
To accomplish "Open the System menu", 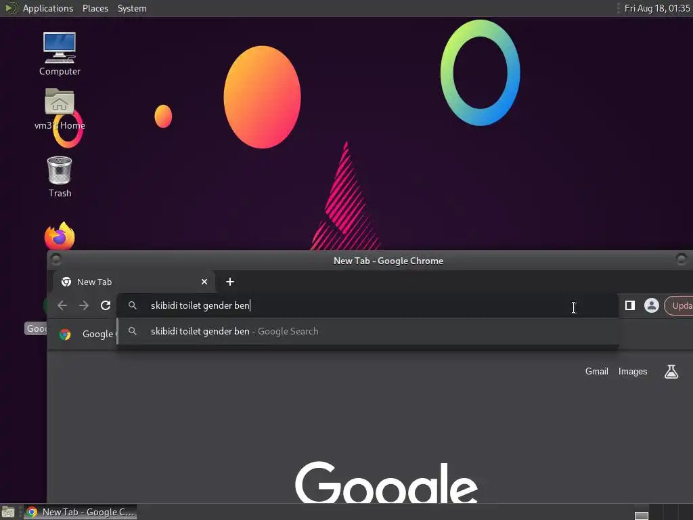I will click(132, 8).
